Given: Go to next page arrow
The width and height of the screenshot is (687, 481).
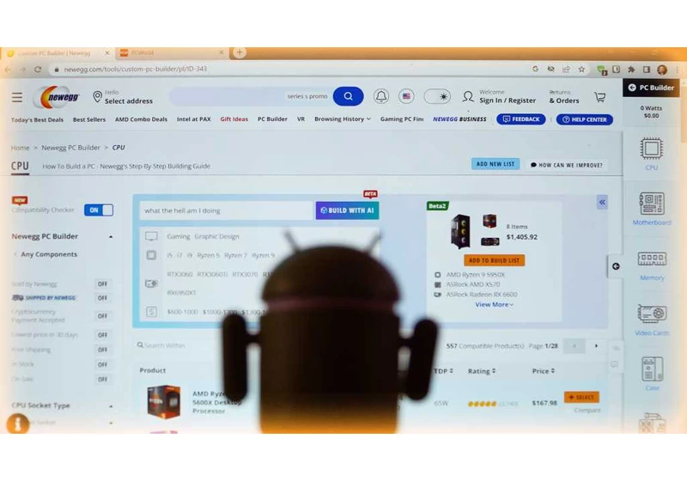Looking at the screenshot, I should coord(596,346).
